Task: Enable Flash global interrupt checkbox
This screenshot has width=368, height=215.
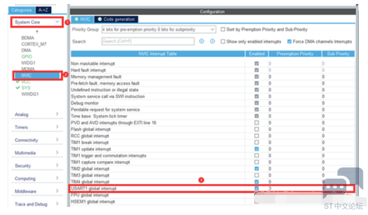Action: [257, 129]
